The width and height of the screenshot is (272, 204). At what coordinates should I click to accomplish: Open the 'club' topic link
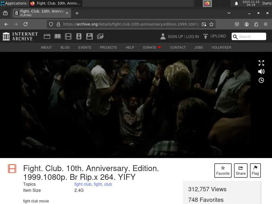[x=108, y=184]
